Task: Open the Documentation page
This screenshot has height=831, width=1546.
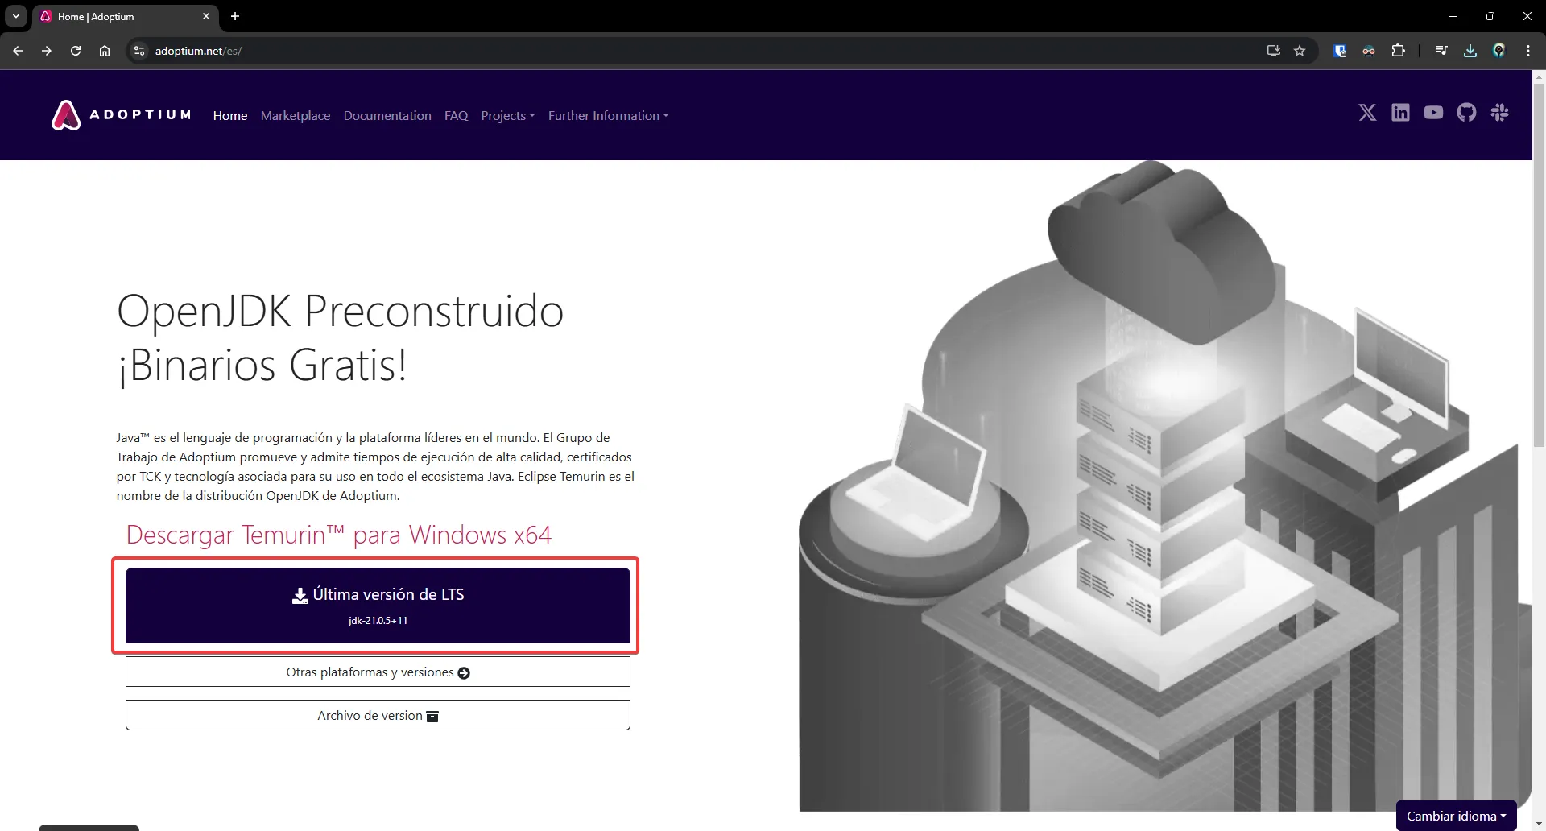Action: point(387,115)
